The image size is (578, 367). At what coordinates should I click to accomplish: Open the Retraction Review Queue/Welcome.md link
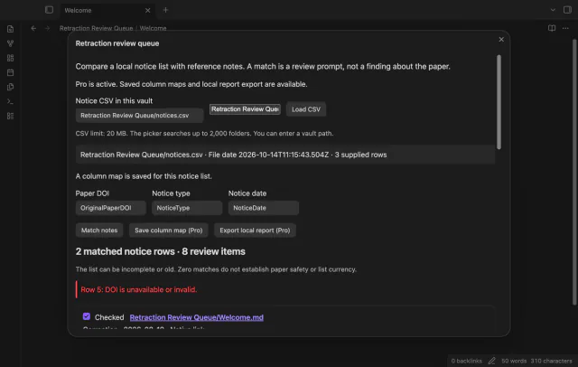[197, 317]
